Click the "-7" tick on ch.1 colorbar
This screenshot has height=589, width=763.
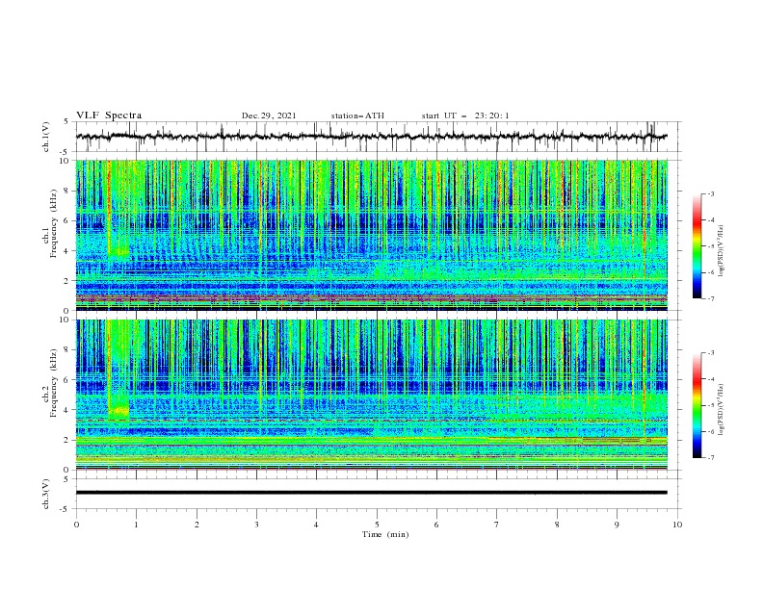point(710,298)
